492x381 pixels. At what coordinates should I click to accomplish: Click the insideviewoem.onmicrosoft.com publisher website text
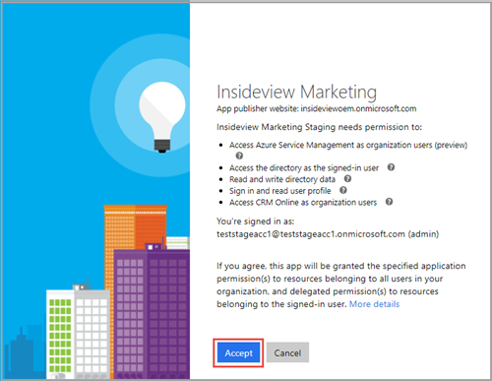pyautogui.click(x=359, y=108)
